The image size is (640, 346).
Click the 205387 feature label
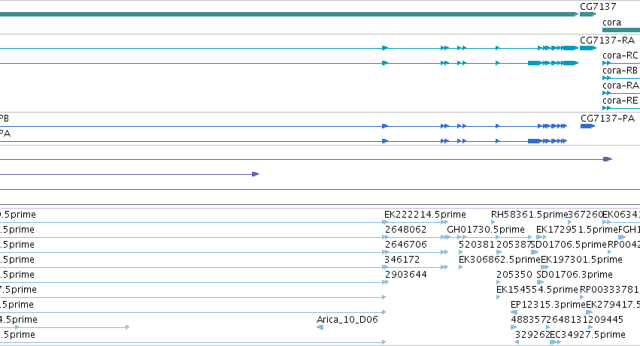[513, 245]
